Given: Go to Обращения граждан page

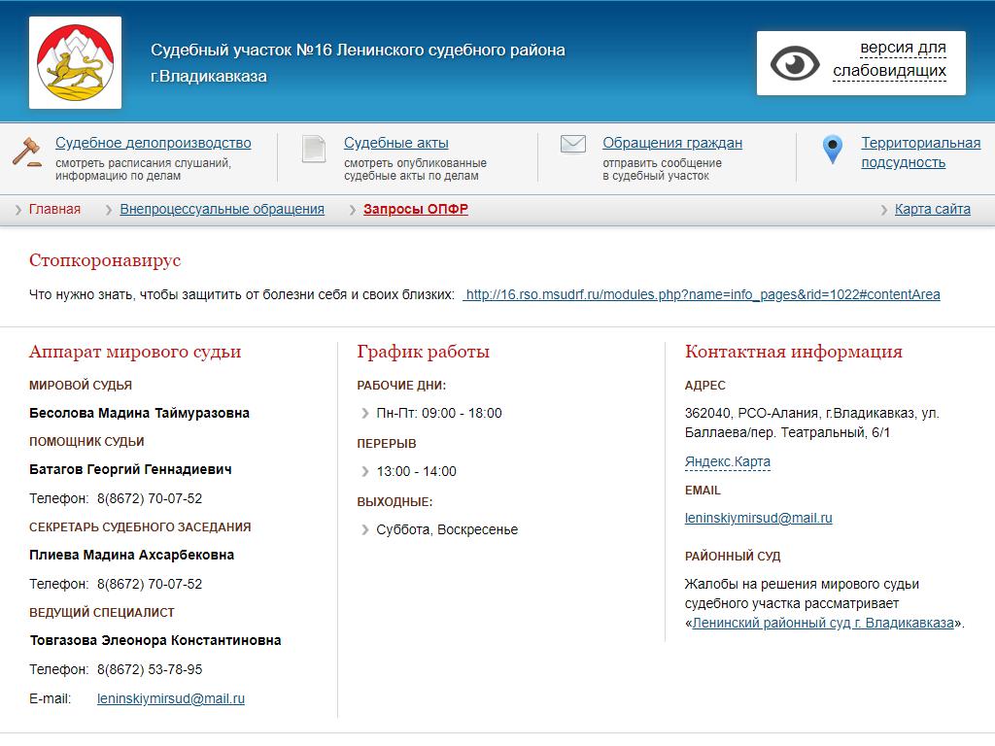Looking at the screenshot, I should pos(672,143).
